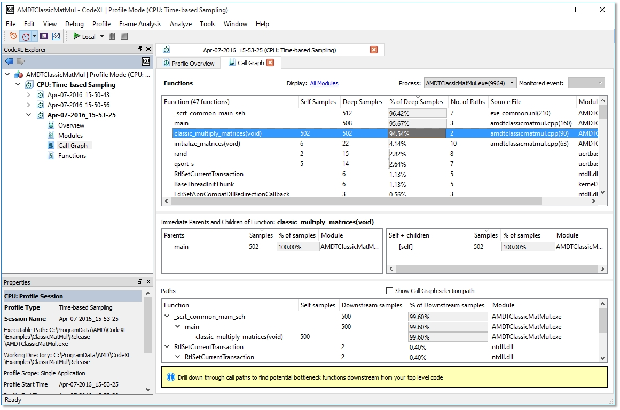
Task: Navigate forward with the grey arrow
Action: coord(21,61)
